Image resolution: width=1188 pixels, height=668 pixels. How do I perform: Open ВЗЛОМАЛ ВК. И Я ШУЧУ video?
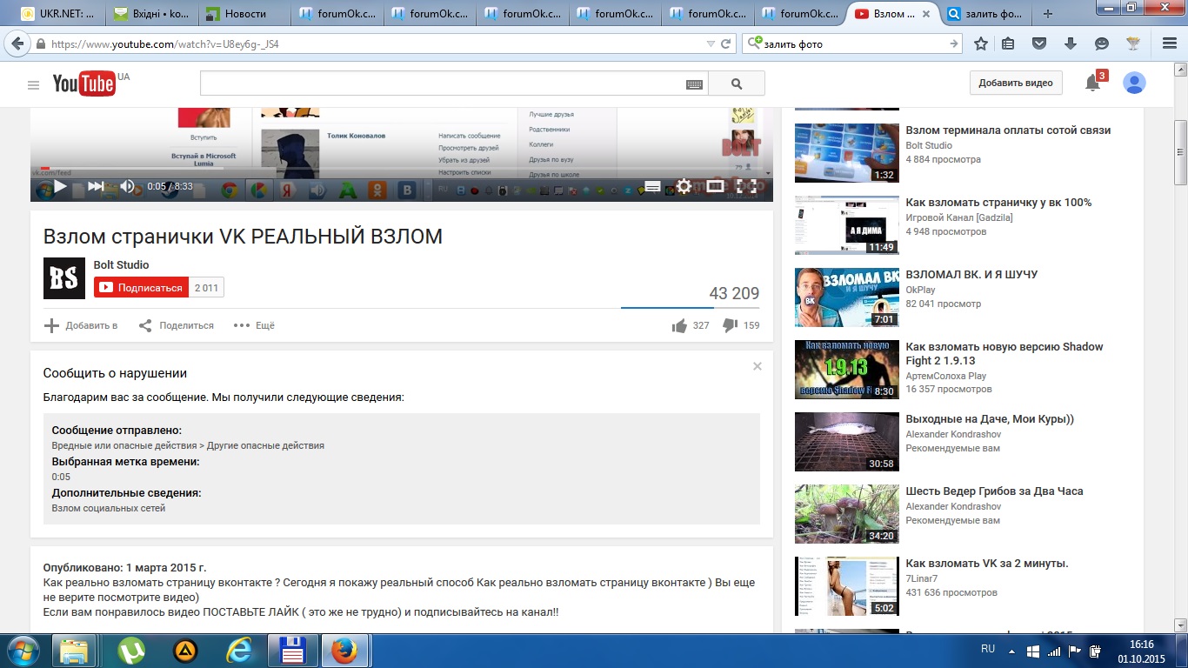[x=971, y=274]
